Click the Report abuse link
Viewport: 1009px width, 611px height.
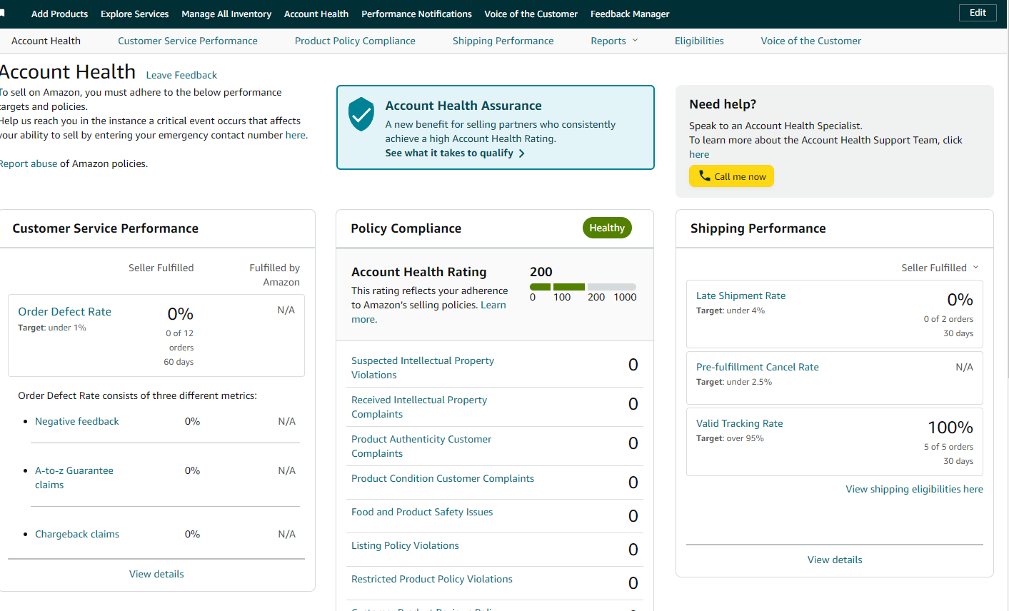point(29,163)
